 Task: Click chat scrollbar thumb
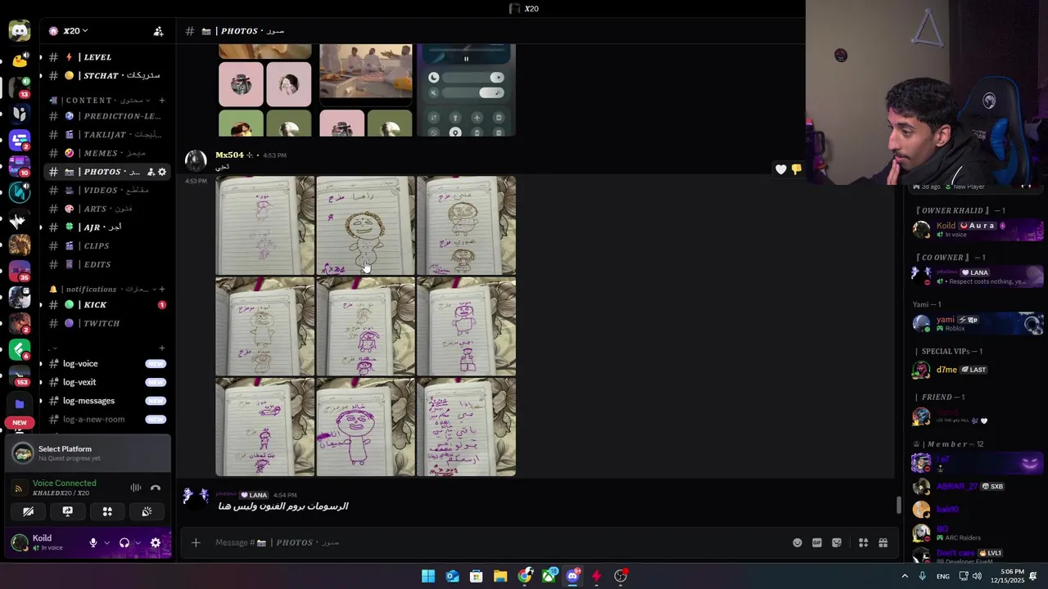click(x=898, y=506)
